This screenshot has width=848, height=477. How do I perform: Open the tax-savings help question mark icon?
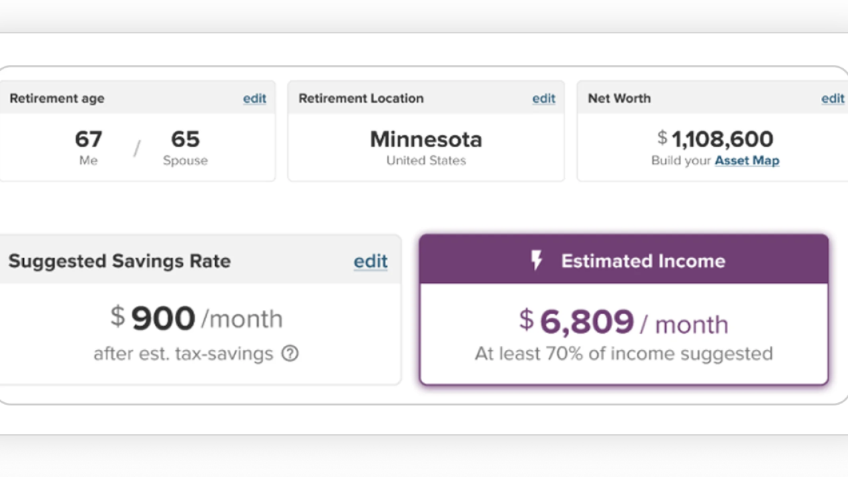[290, 354]
